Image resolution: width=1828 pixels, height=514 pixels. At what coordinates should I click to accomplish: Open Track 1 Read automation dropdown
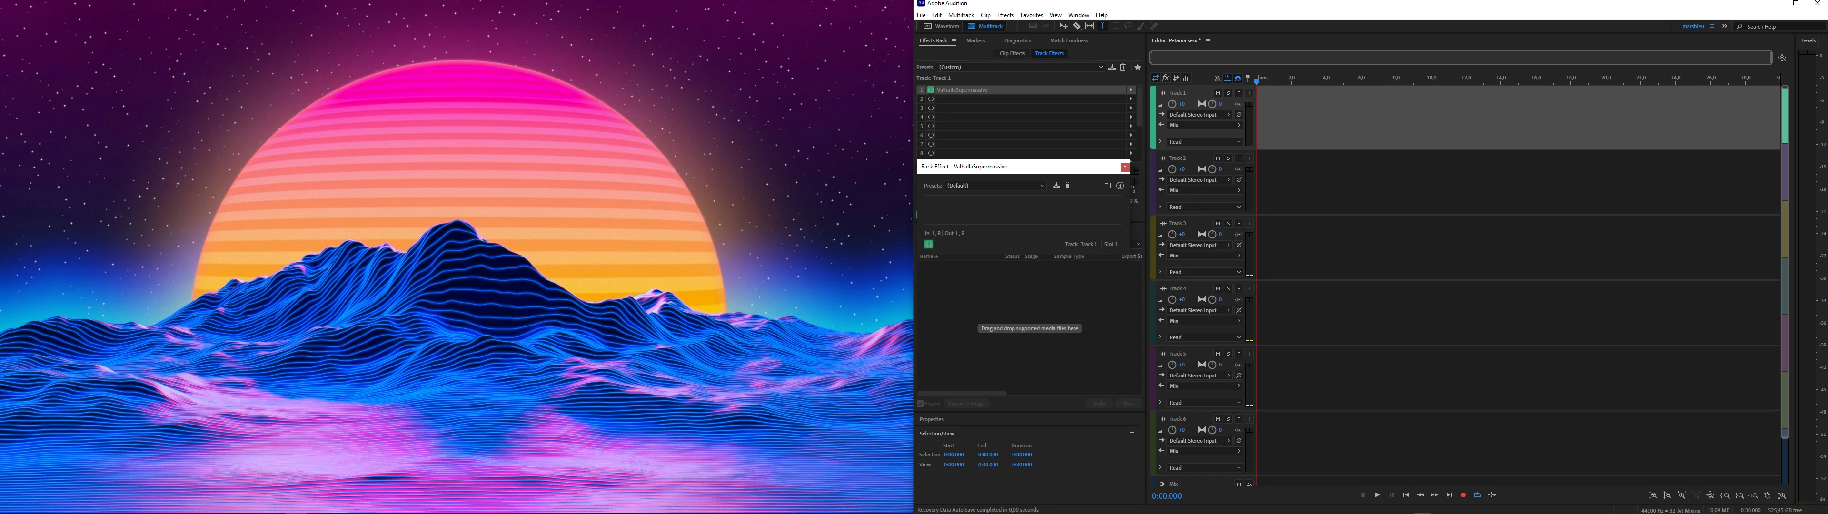click(x=1205, y=142)
